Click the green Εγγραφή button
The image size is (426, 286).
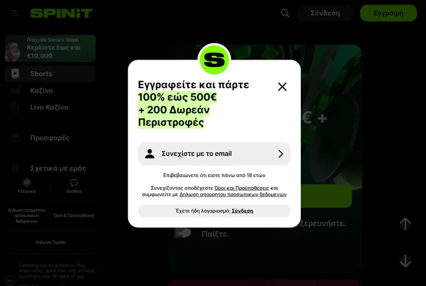tap(388, 13)
